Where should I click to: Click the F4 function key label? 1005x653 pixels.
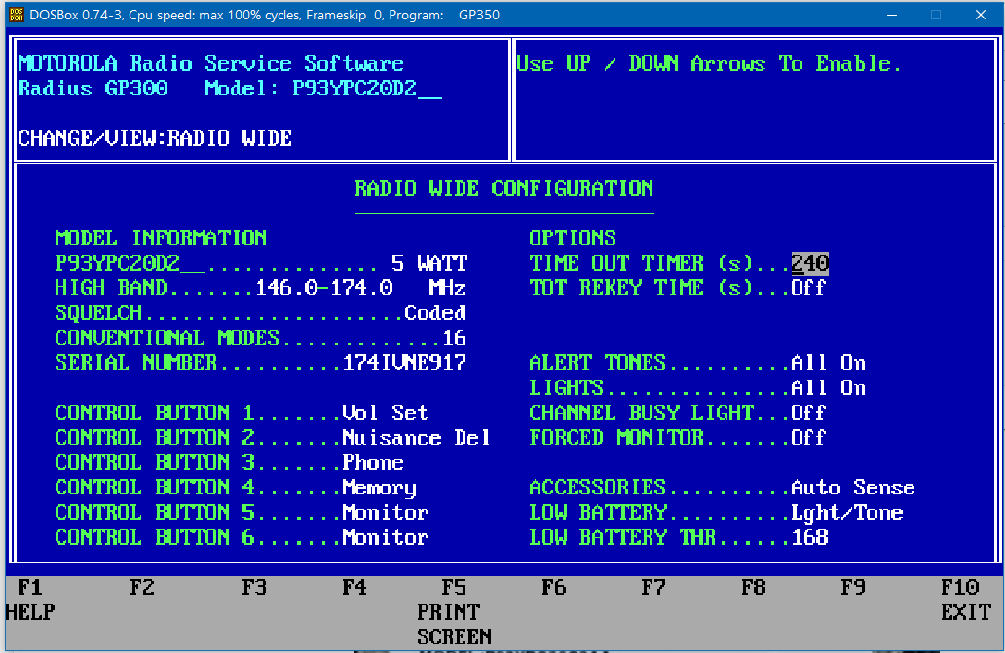[354, 588]
